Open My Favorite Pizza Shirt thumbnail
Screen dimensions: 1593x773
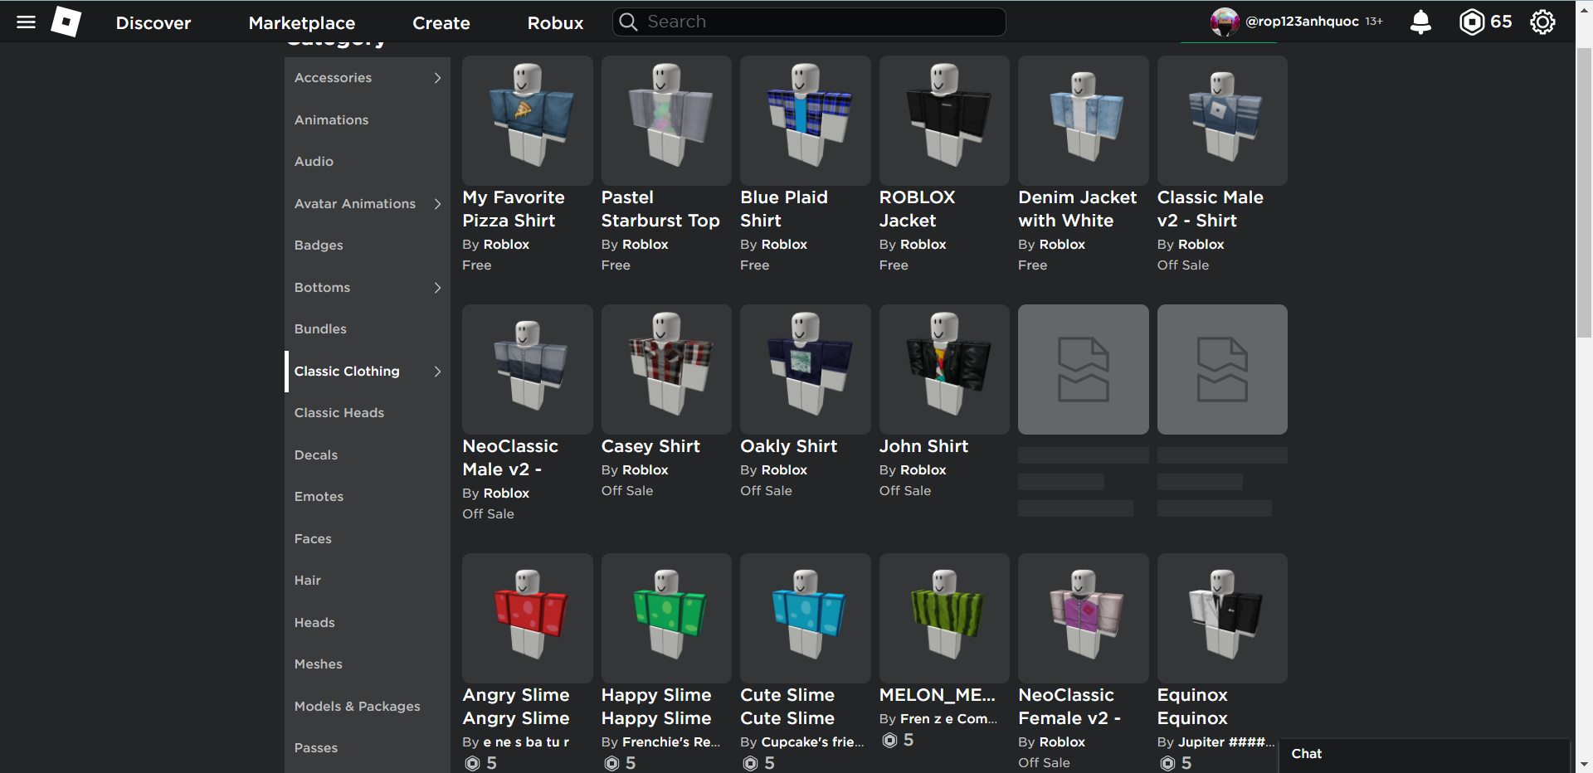pyautogui.click(x=528, y=121)
